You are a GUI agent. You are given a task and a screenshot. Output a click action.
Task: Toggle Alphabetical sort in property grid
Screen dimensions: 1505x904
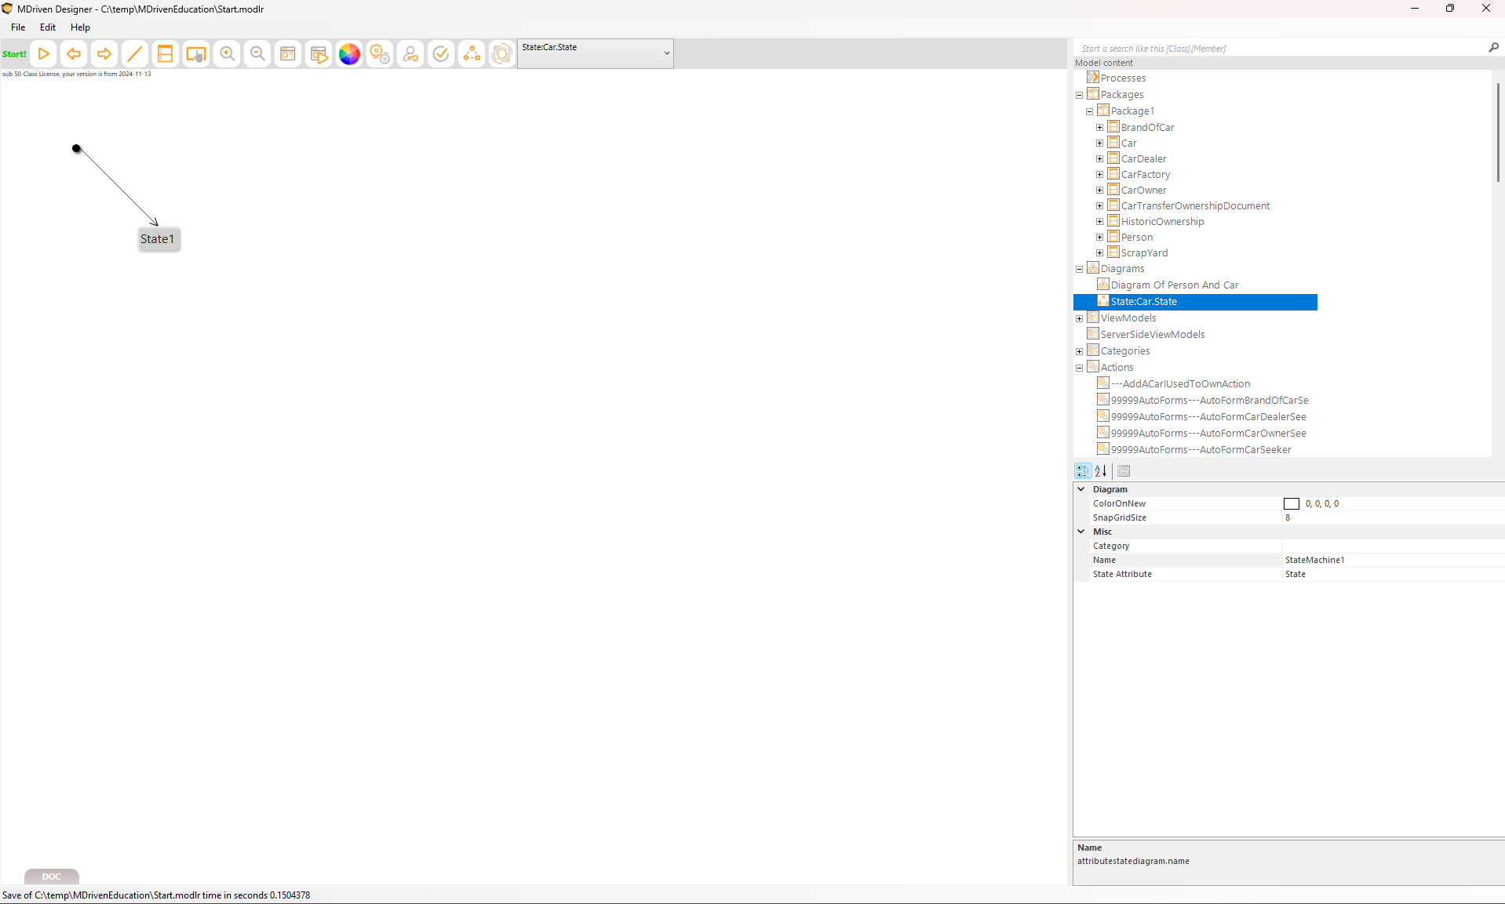point(1101,471)
